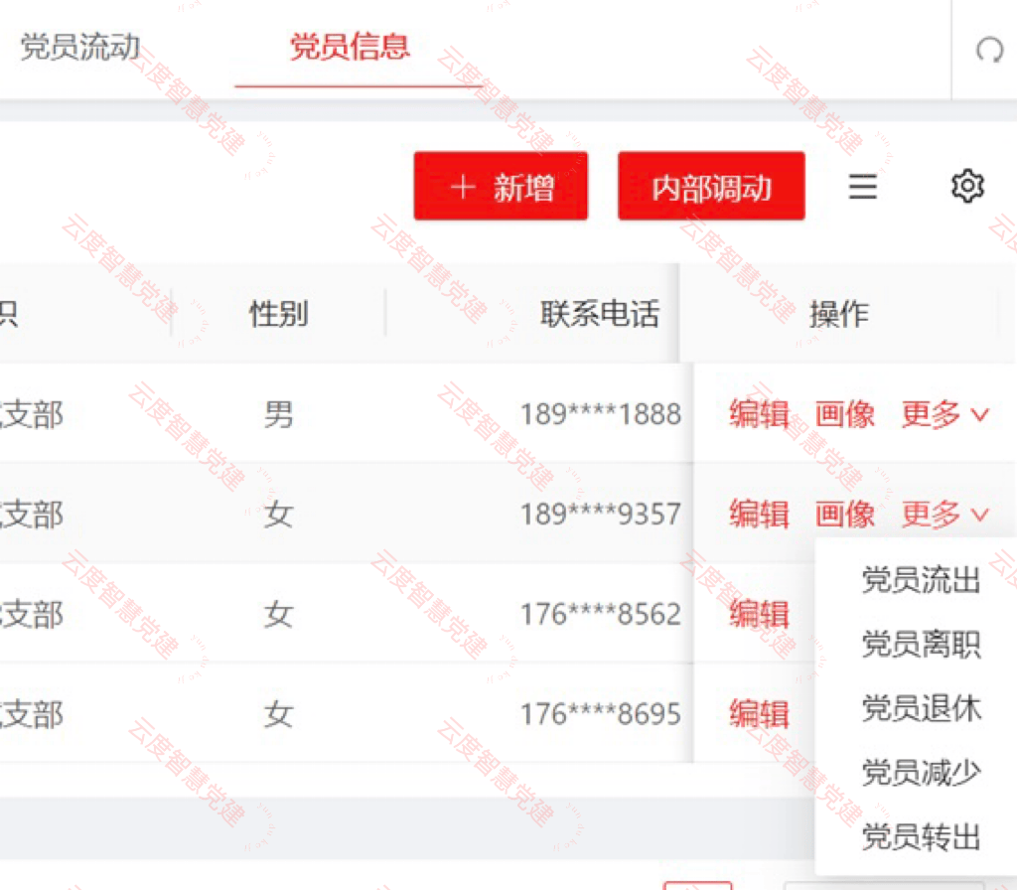This screenshot has height=890, width=1017.
Task: Click 女 in the 176****8695 row
Action: (x=279, y=714)
